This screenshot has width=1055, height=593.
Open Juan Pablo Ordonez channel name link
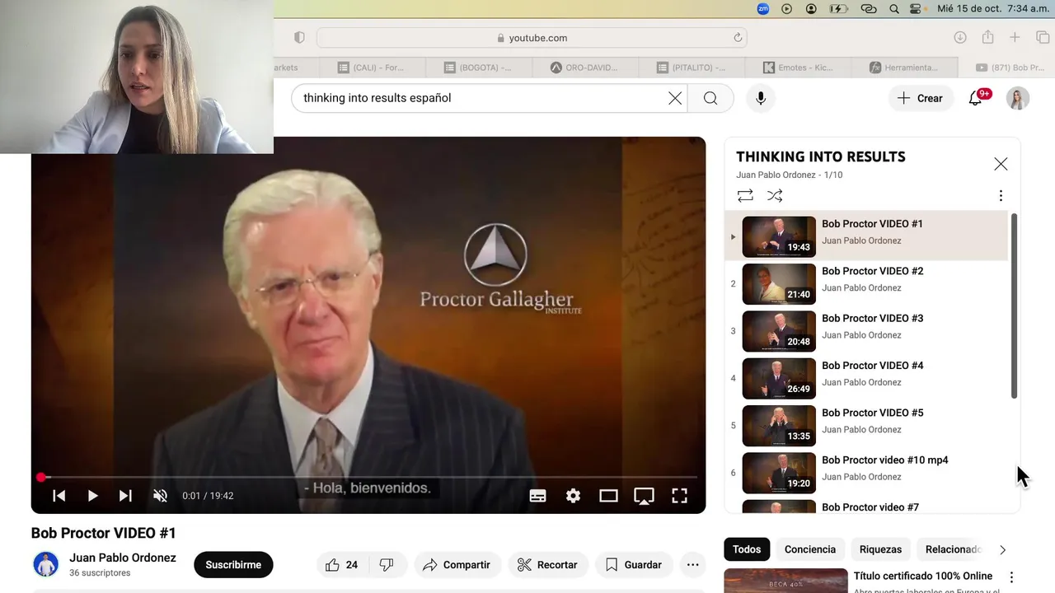click(123, 558)
